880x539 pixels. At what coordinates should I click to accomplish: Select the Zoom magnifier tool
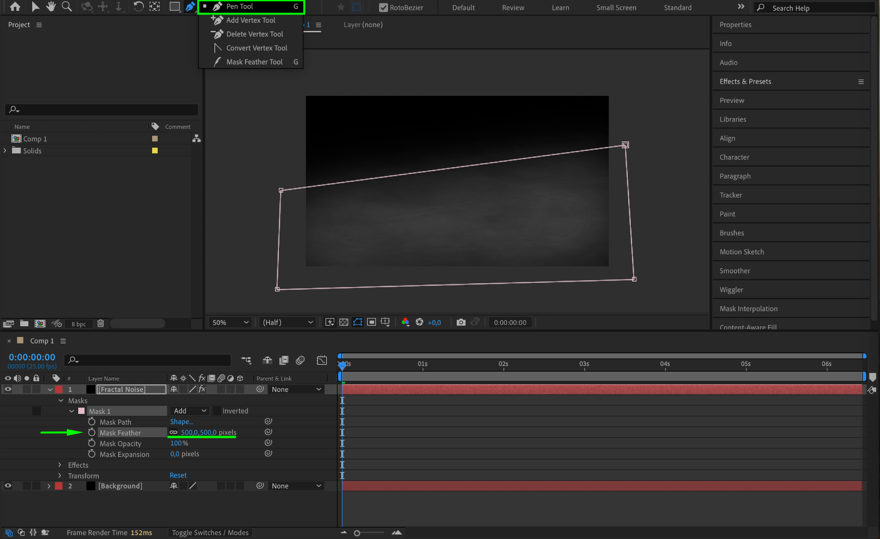(x=67, y=6)
